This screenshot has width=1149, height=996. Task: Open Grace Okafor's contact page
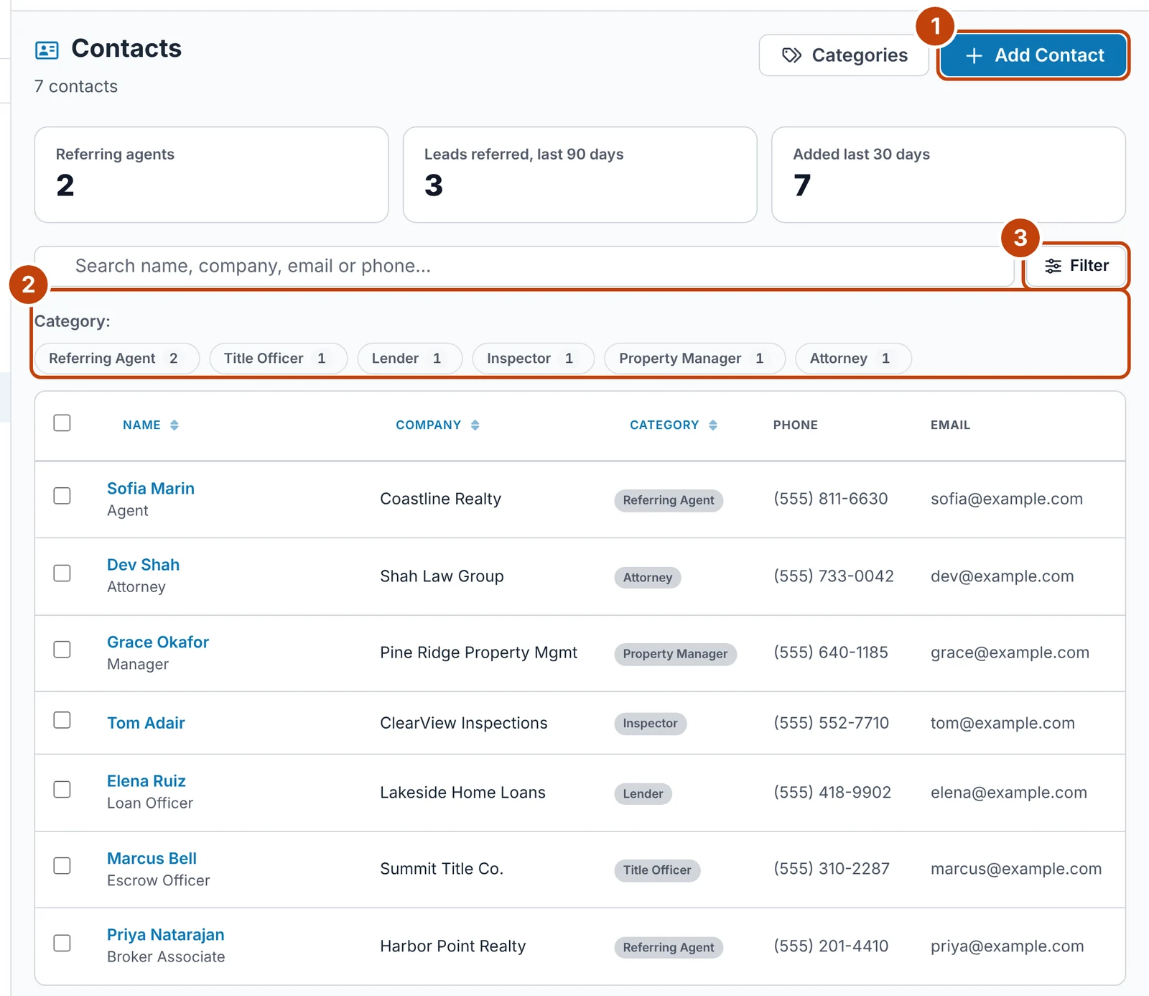[158, 642]
